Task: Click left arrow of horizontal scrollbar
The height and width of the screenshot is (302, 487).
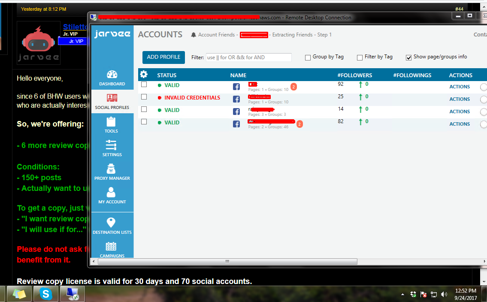Action: [x=94, y=261]
